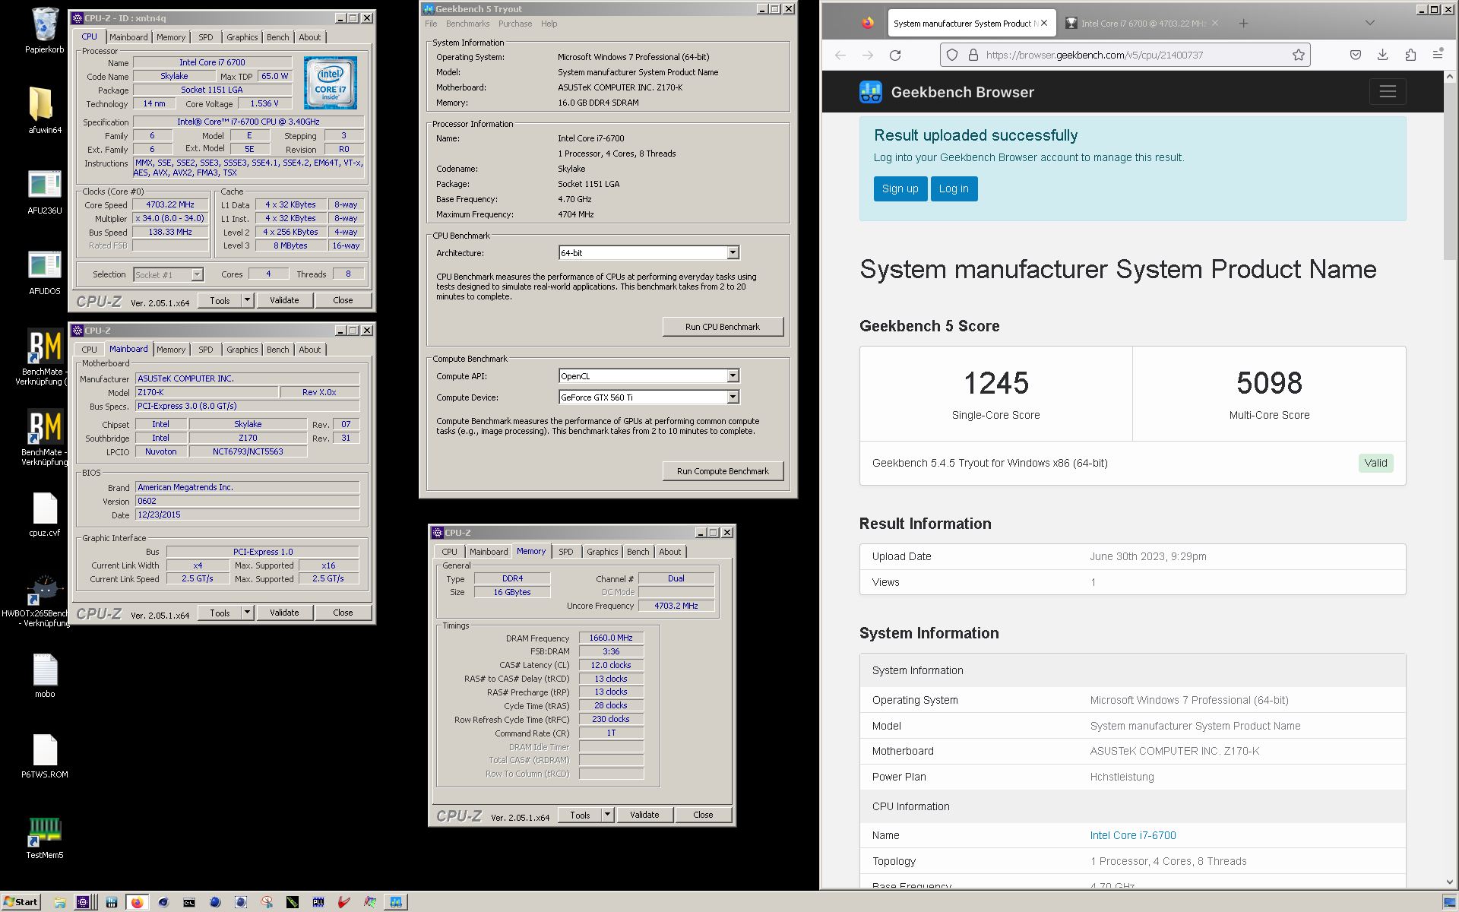1459x912 pixels.
Task: Open the command prompt taskbar icon
Action: (188, 902)
